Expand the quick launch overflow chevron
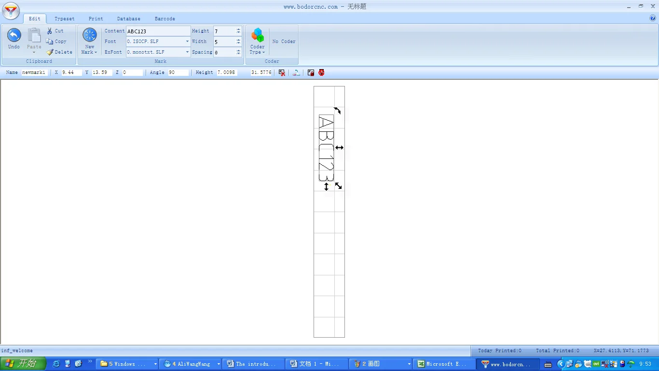Image resolution: width=659 pixels, height=371 pixels. click(90, 362)
